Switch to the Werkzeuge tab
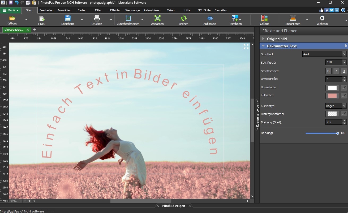The image size is (348, 213). [x=132, y=10]
